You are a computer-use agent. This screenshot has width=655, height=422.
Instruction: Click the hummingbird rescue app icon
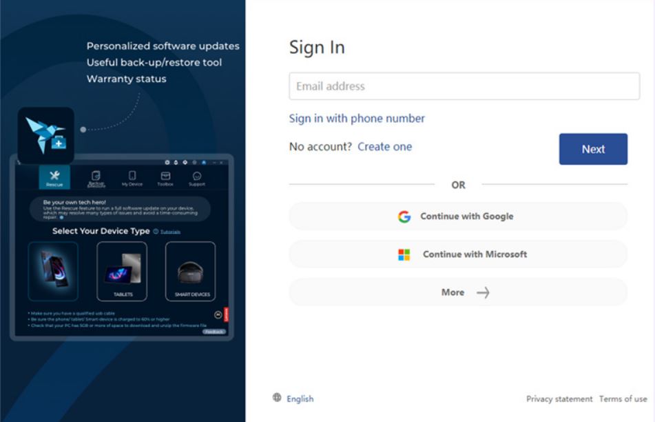(x=46, y=136)
